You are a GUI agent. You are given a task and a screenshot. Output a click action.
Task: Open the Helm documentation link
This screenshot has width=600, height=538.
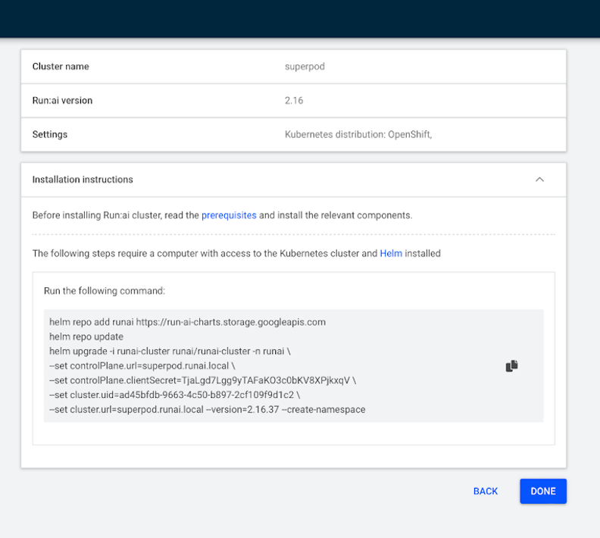pos(391,253)
